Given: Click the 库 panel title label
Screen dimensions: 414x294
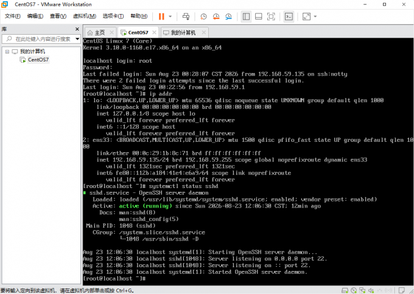Looking at the screenshot, I should pos(4,29).
